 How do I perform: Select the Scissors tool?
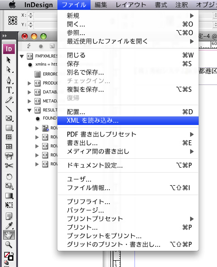click(9, 165)
